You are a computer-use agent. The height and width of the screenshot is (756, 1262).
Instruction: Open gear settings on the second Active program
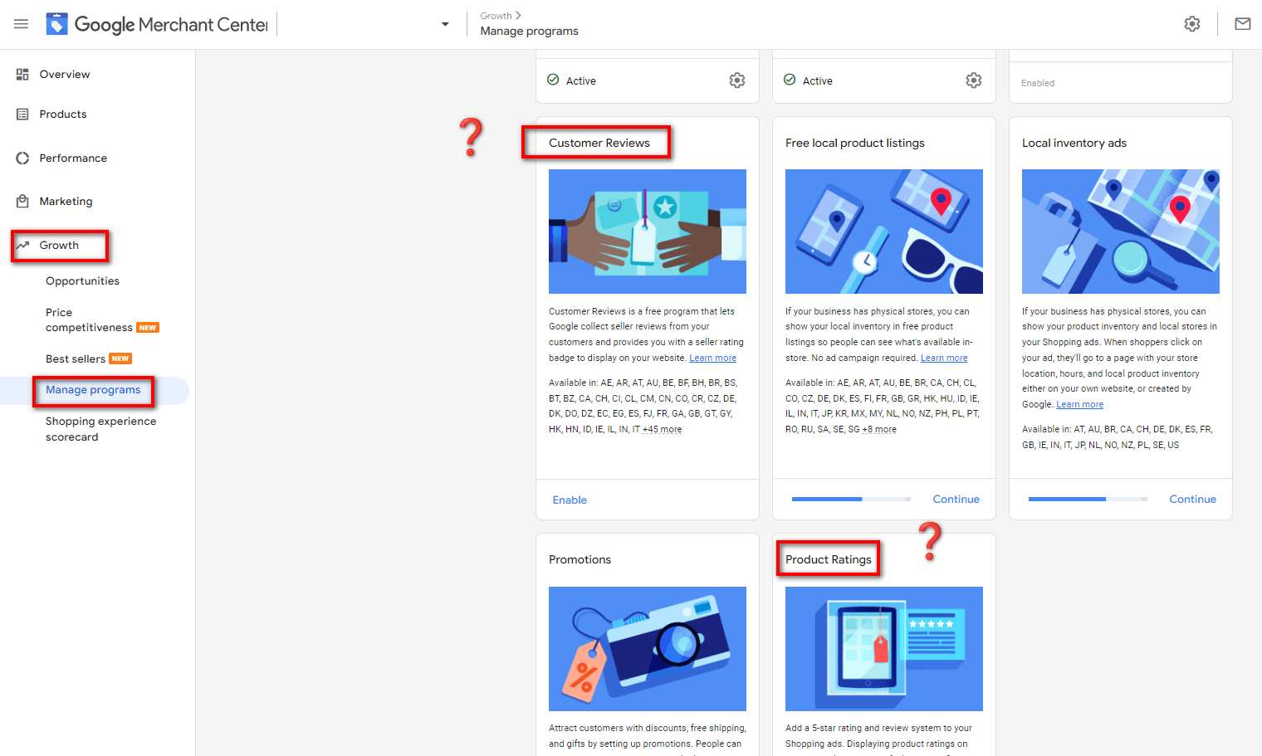[973, 80]
